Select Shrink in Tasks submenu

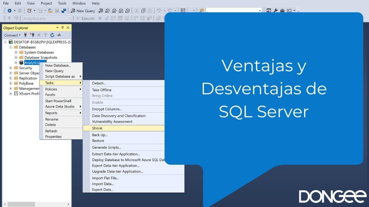pyautogui.click(x=124, y=128)
